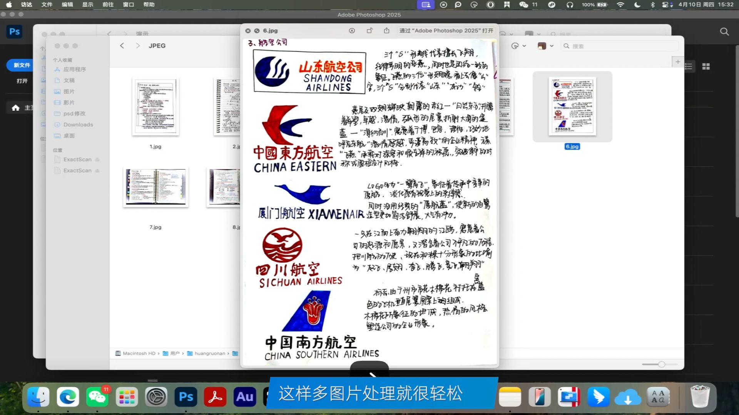The image size is (739, 415).
Task: Rotate 6.jpg using the Quick Look rotate icon
Action: click(x=369, y=31)
